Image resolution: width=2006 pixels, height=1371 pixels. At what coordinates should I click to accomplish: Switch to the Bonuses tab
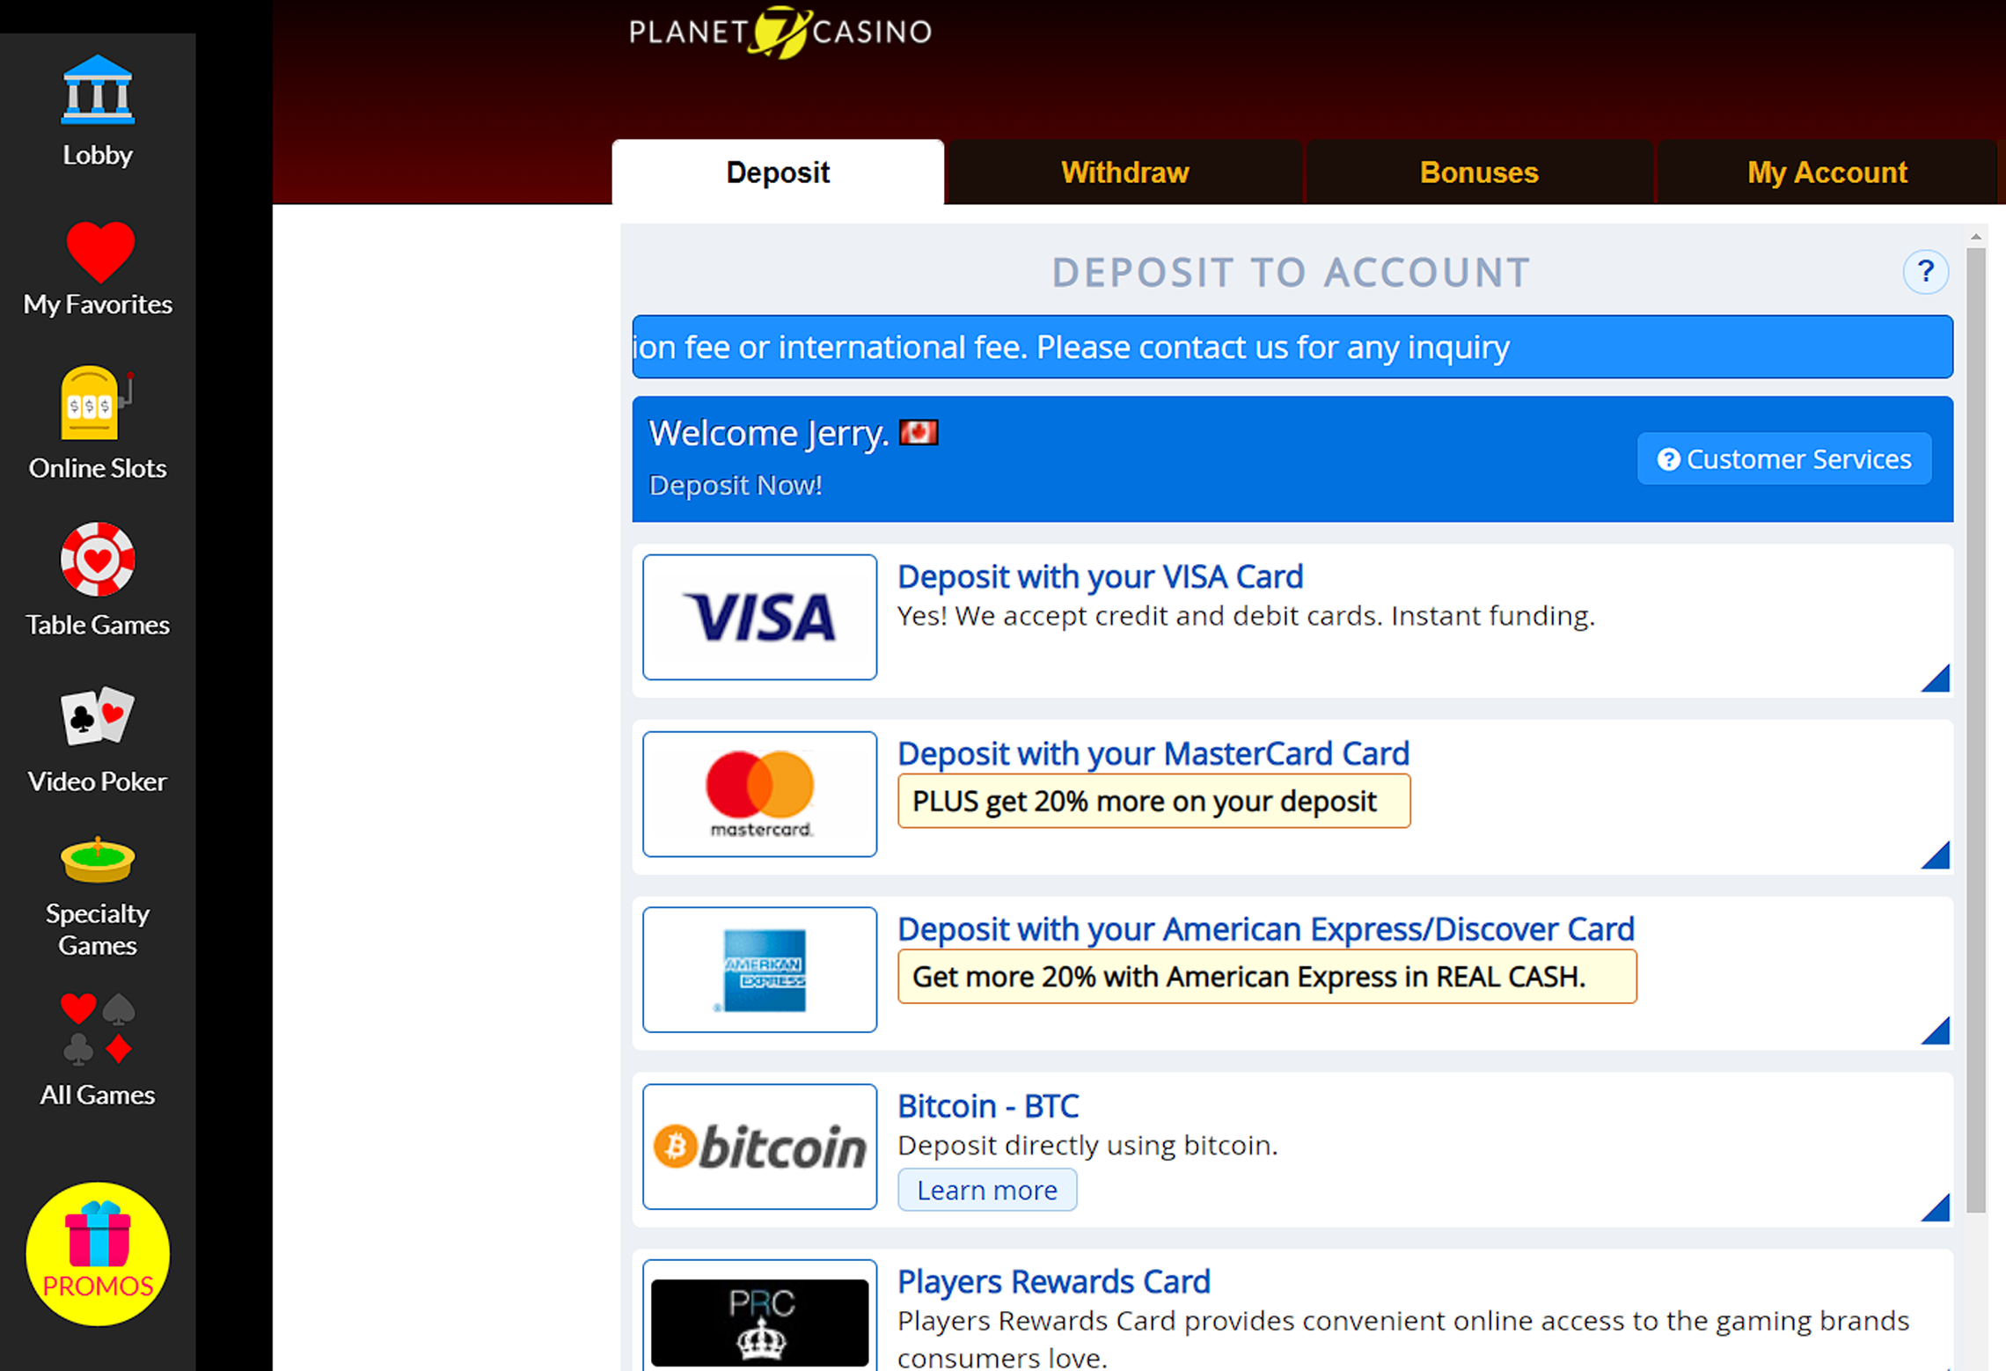point(1479,172)
